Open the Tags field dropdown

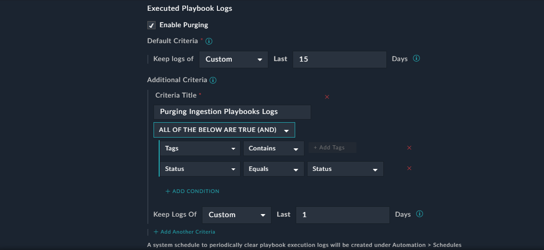(x=200, y=148)
